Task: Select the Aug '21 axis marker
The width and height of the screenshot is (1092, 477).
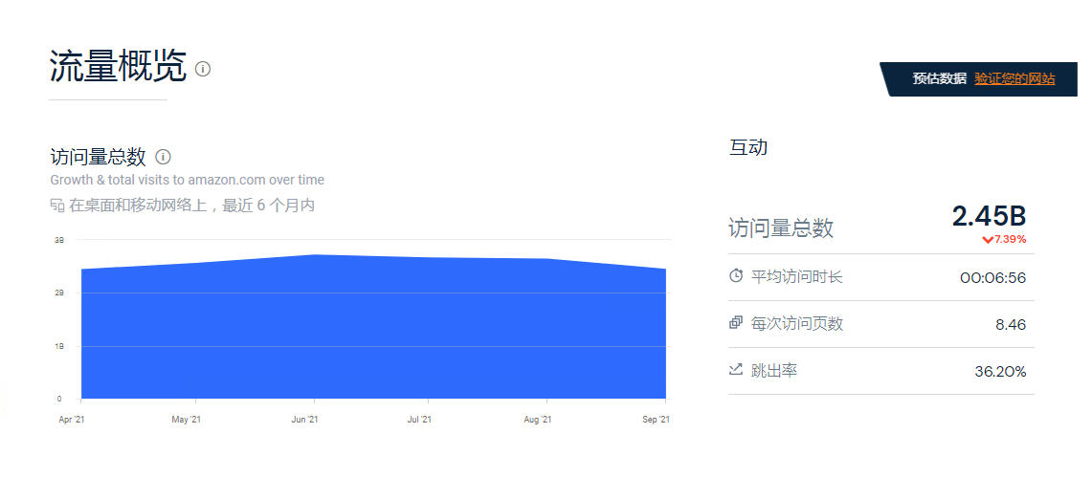Action: pyautogui.click(x=537, y=420)
